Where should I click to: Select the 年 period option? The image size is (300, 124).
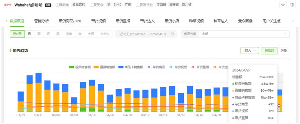80,34
